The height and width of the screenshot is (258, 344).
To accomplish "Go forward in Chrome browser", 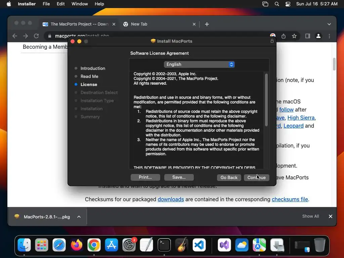I will pyautogui.click(x=26, y=36).
